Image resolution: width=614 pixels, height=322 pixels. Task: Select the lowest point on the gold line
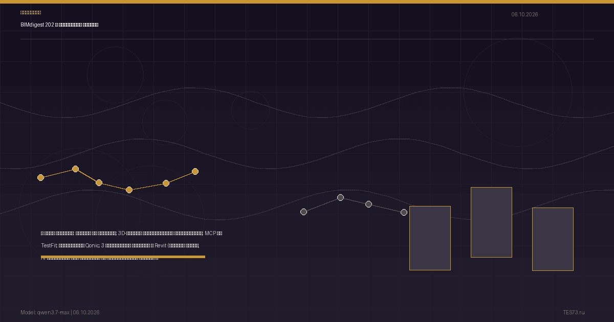pos(129,190)
